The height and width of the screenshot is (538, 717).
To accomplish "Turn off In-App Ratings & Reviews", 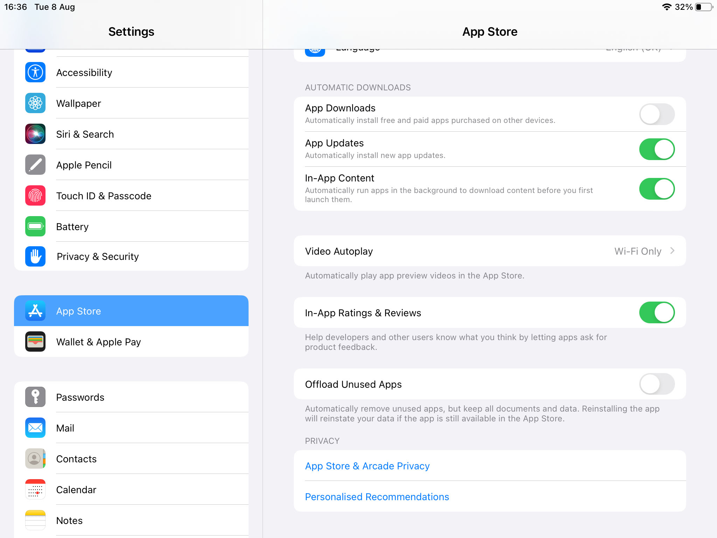I will (657, 312).
